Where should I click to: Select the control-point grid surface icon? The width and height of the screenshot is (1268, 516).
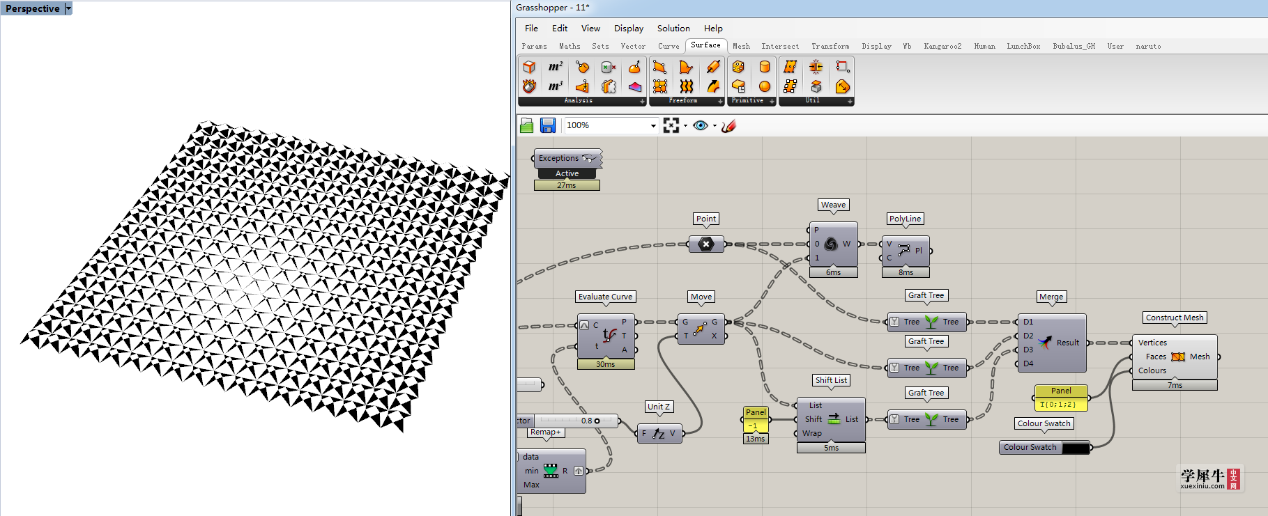coord(660,86)
